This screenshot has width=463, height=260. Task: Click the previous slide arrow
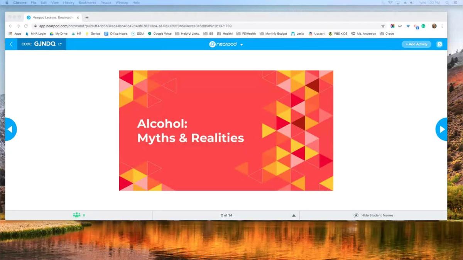(10, 129)
